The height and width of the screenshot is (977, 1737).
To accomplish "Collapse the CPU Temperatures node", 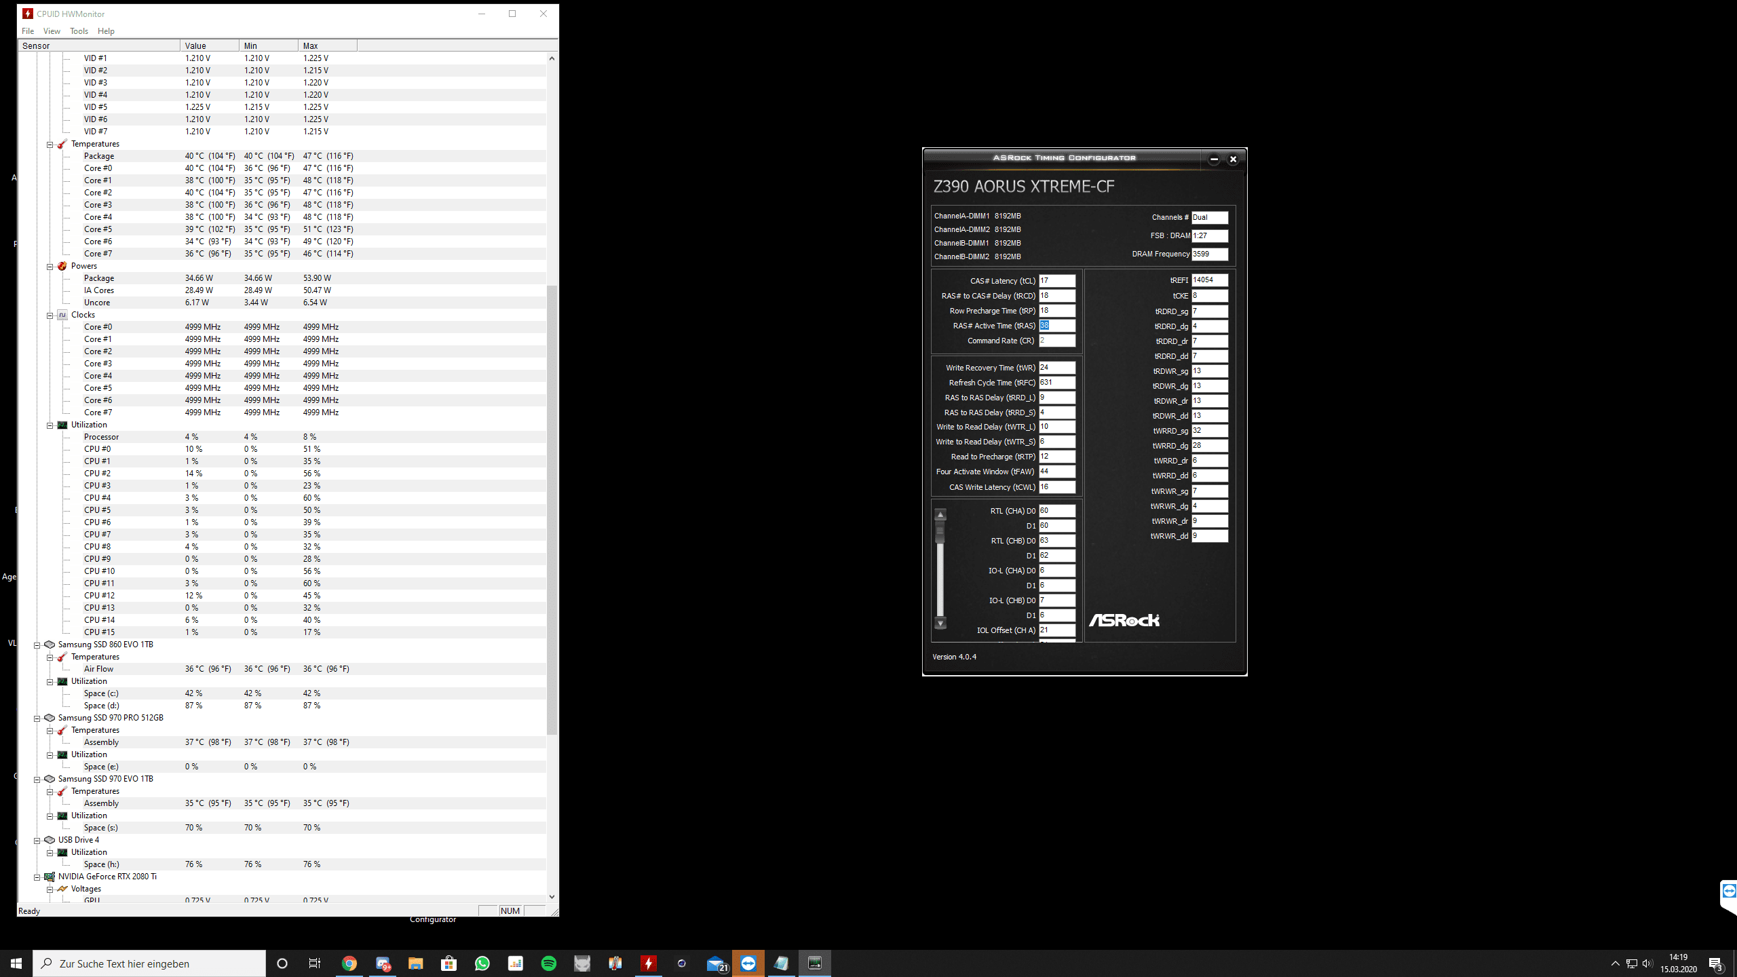I will [50, 145].
